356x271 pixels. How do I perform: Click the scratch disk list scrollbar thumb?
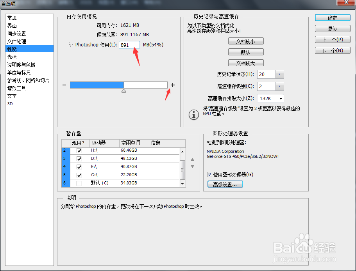pos(182,170)
